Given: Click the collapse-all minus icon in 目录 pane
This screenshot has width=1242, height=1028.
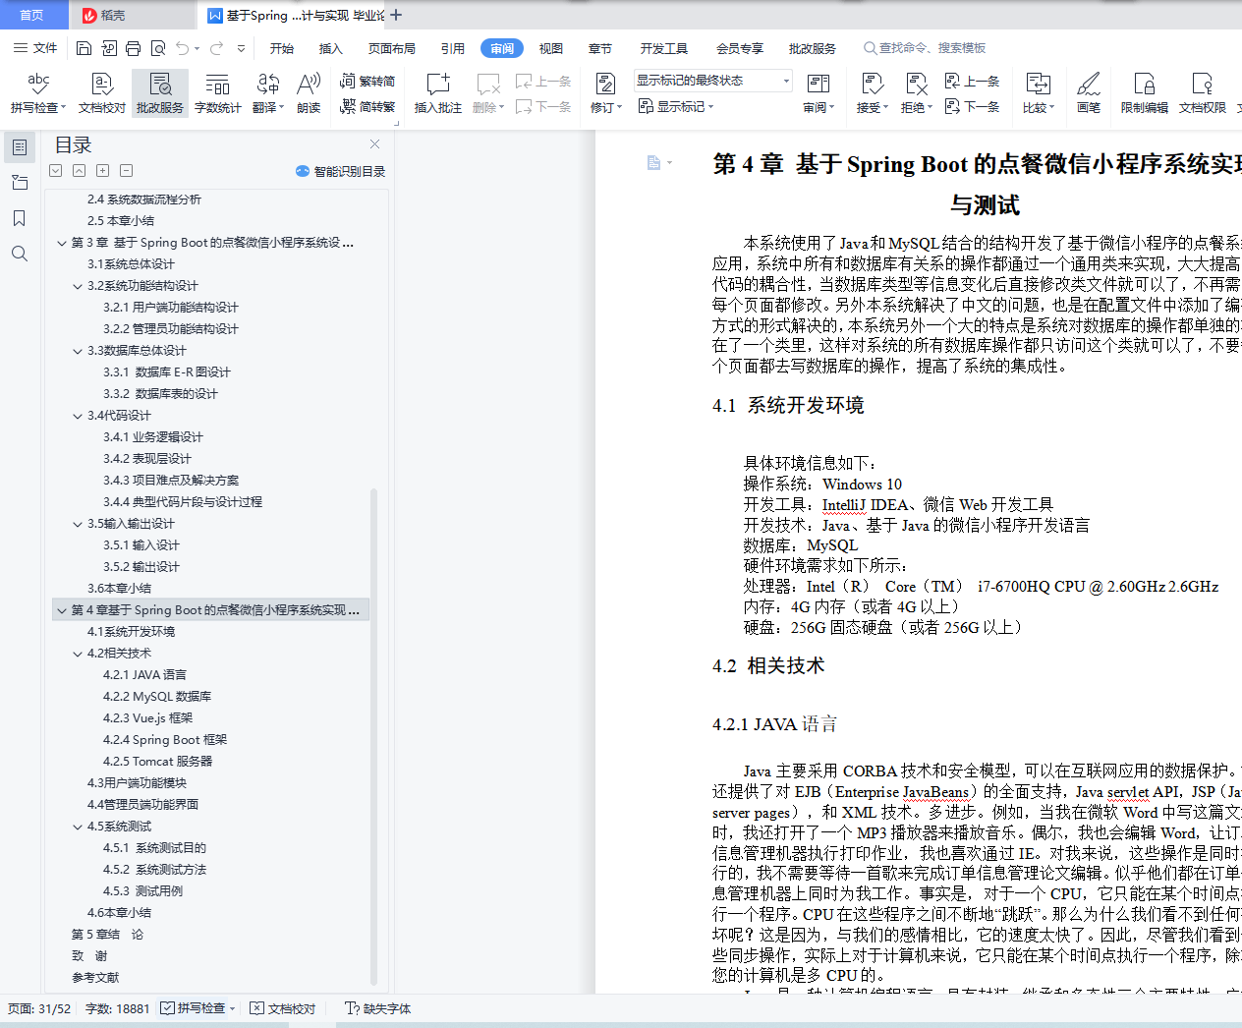Looking at the screenshot, I should [126, 171].
